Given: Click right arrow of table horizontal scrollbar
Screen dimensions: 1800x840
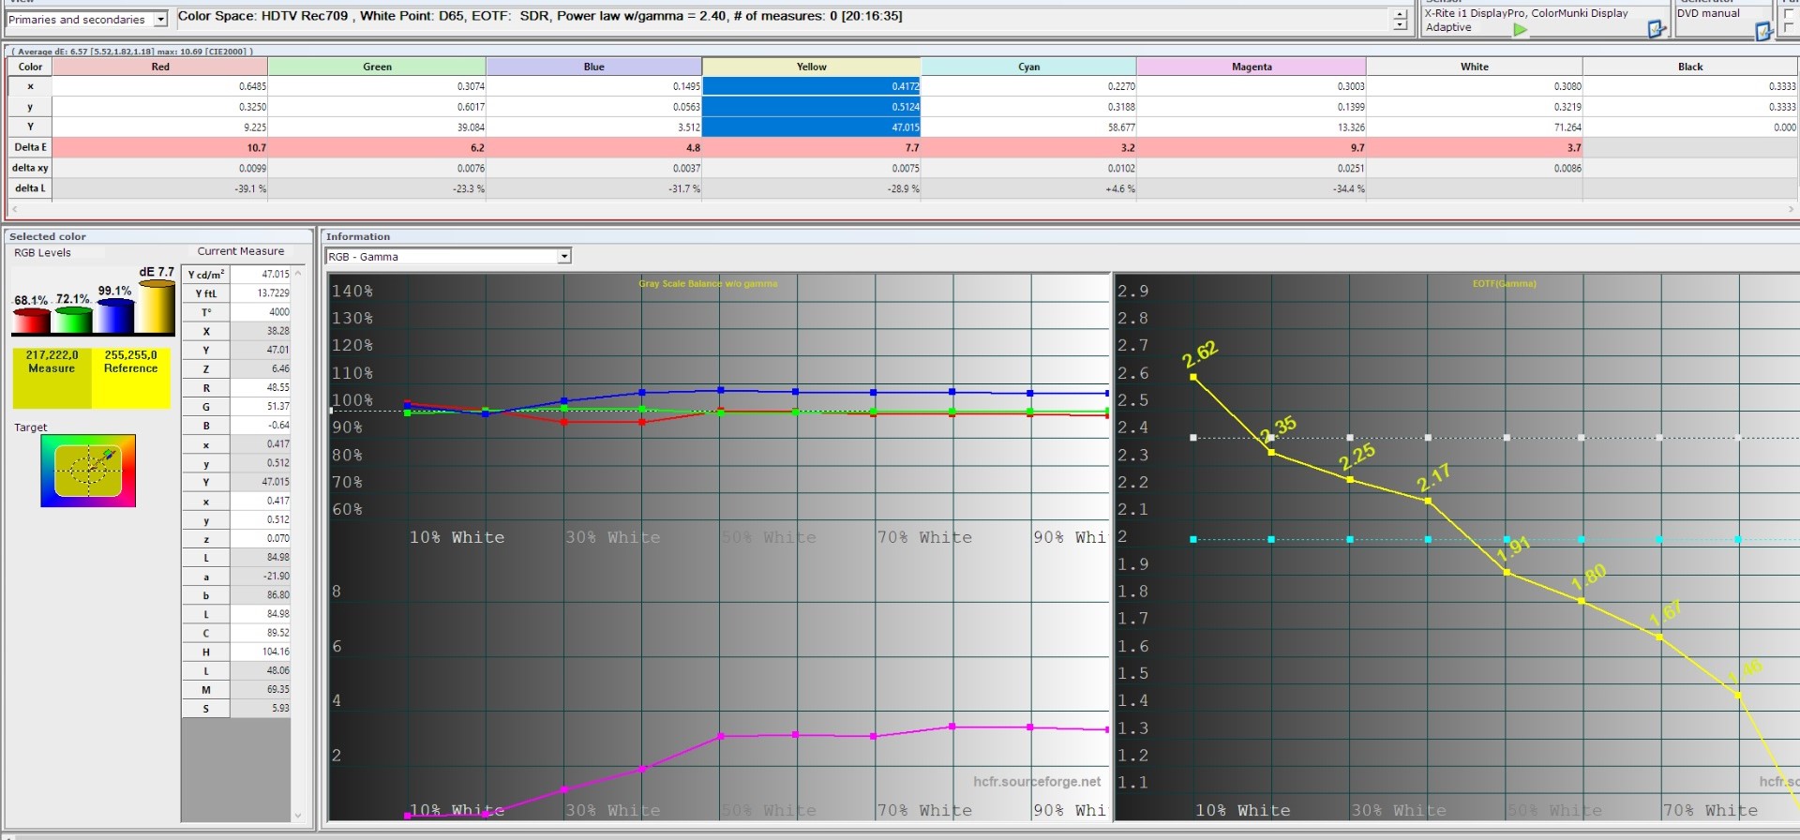Looking at the screenshot, I should coord(1791,209).
